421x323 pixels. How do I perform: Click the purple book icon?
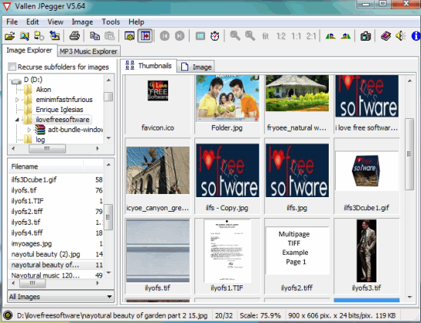tap(386, 35)
